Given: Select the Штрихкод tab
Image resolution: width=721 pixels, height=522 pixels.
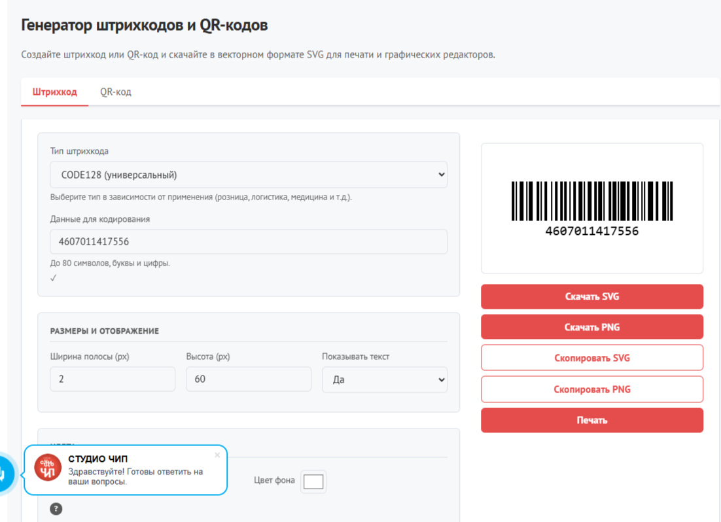Looking at the screenshot, I should [54, 92].
